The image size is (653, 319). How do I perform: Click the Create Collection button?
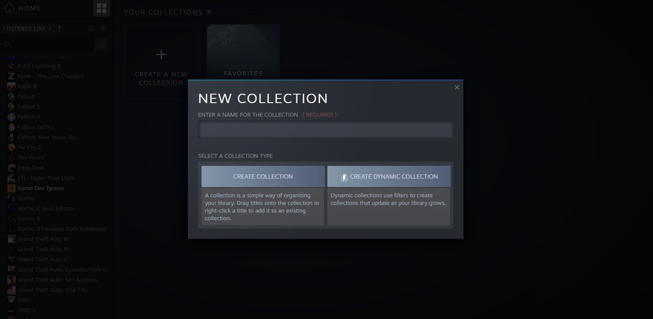click(263, 177)
